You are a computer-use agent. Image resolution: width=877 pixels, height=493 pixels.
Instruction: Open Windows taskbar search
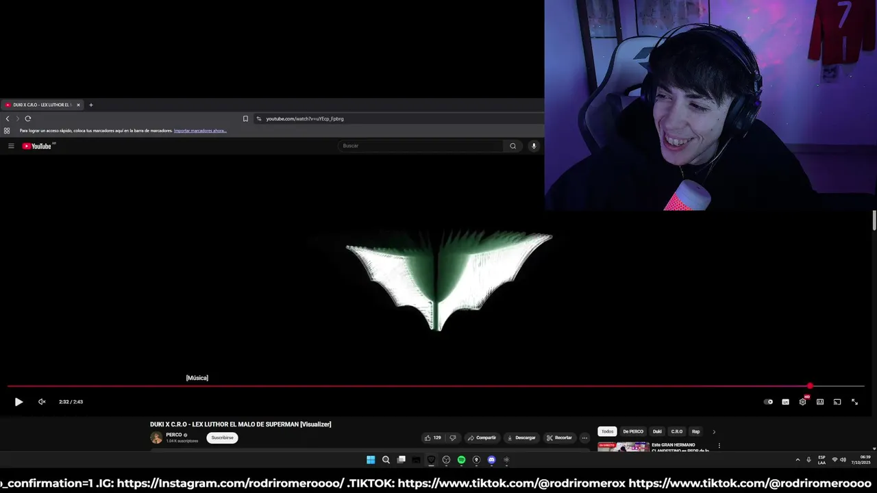(x=386, y=460)
